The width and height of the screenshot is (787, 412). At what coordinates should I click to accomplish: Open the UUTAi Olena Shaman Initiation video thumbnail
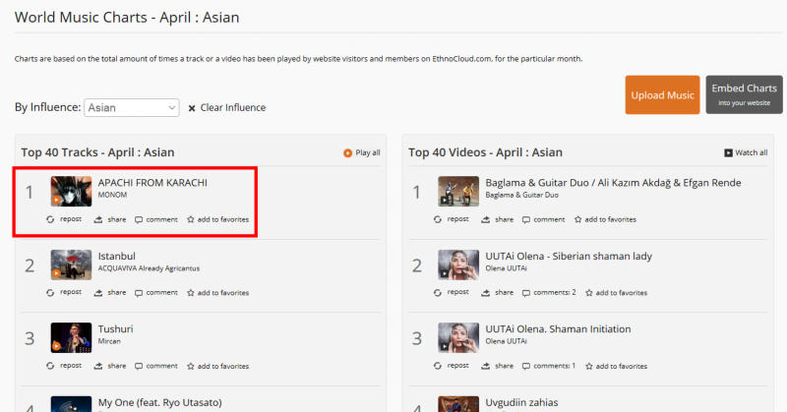coord(457,338)
